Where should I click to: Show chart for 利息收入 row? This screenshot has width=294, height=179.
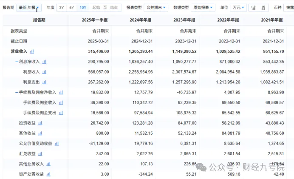pos(44,72)
